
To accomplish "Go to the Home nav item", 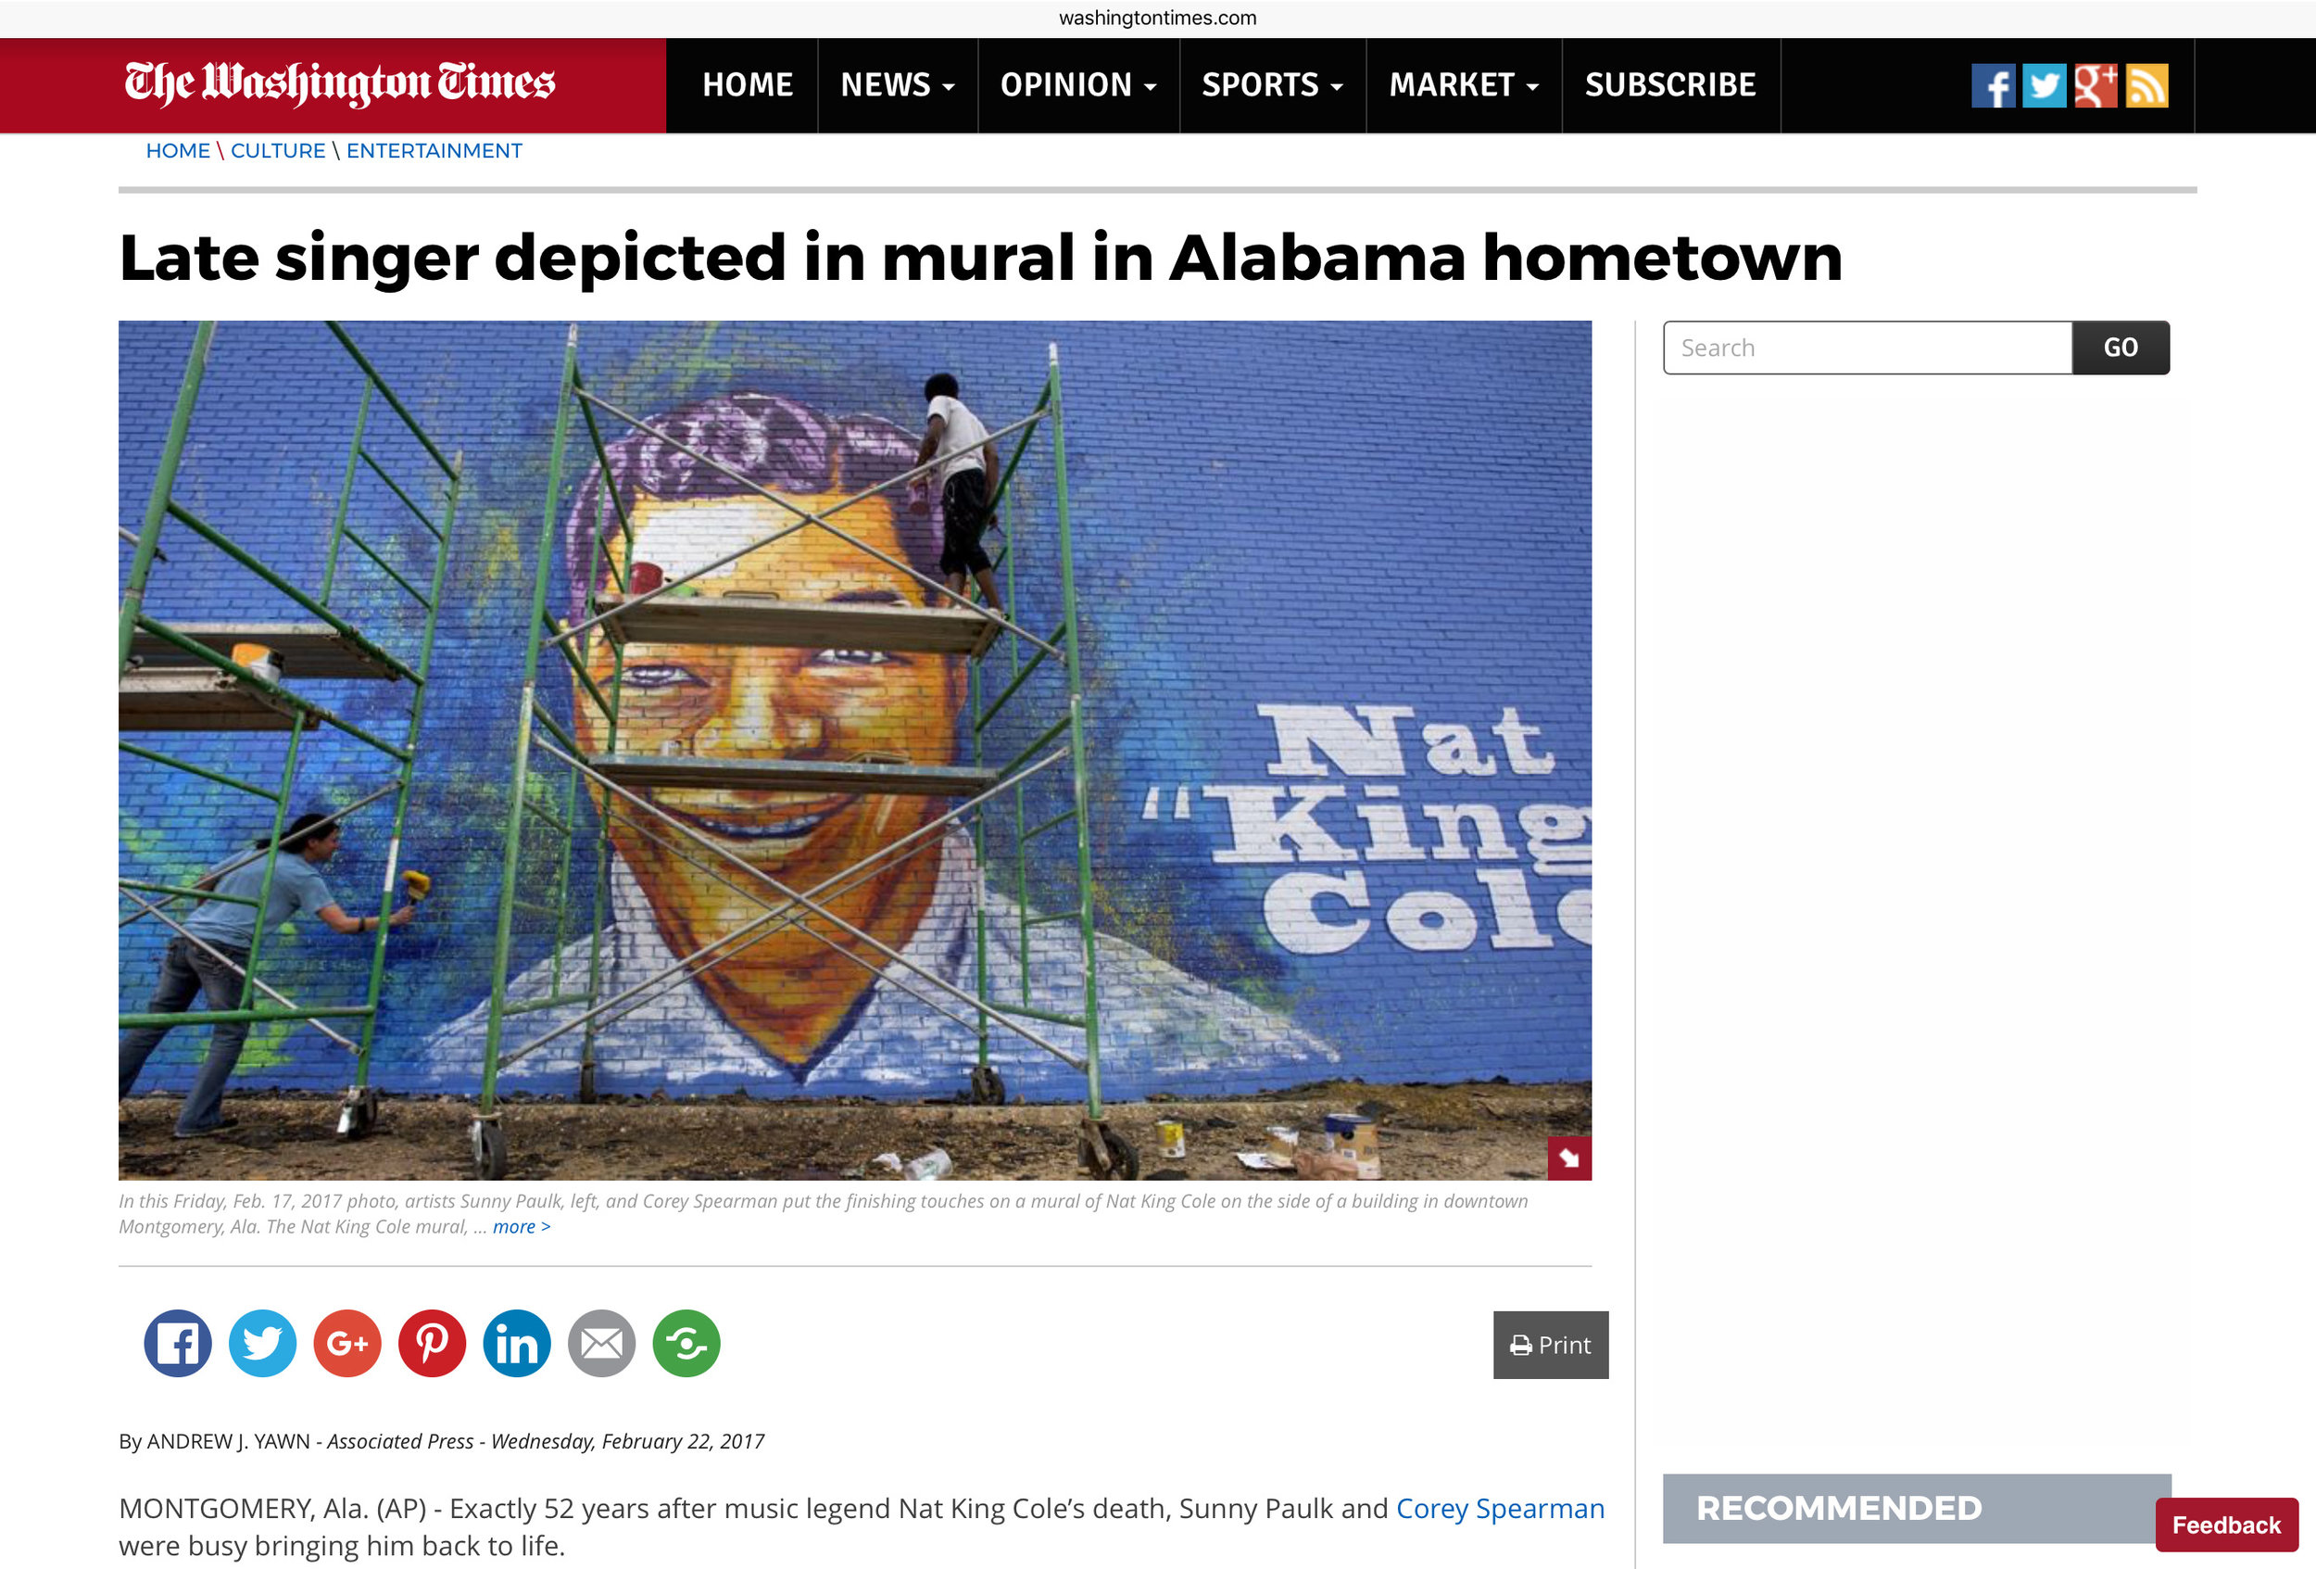I will (x=748, y=86).
